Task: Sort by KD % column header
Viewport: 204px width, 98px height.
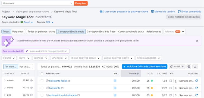Action: 150,73
